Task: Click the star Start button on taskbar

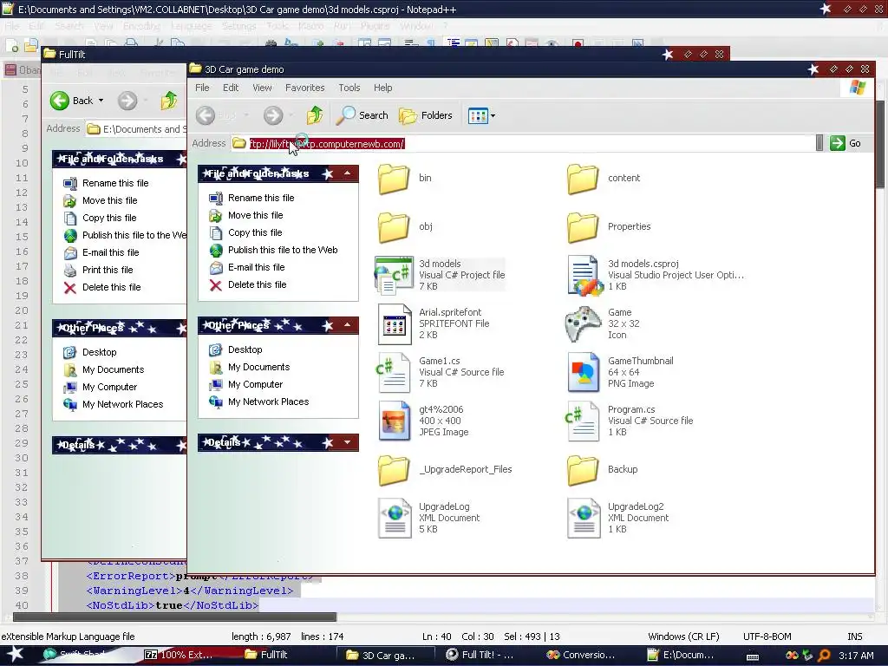Action: (15, 654)
